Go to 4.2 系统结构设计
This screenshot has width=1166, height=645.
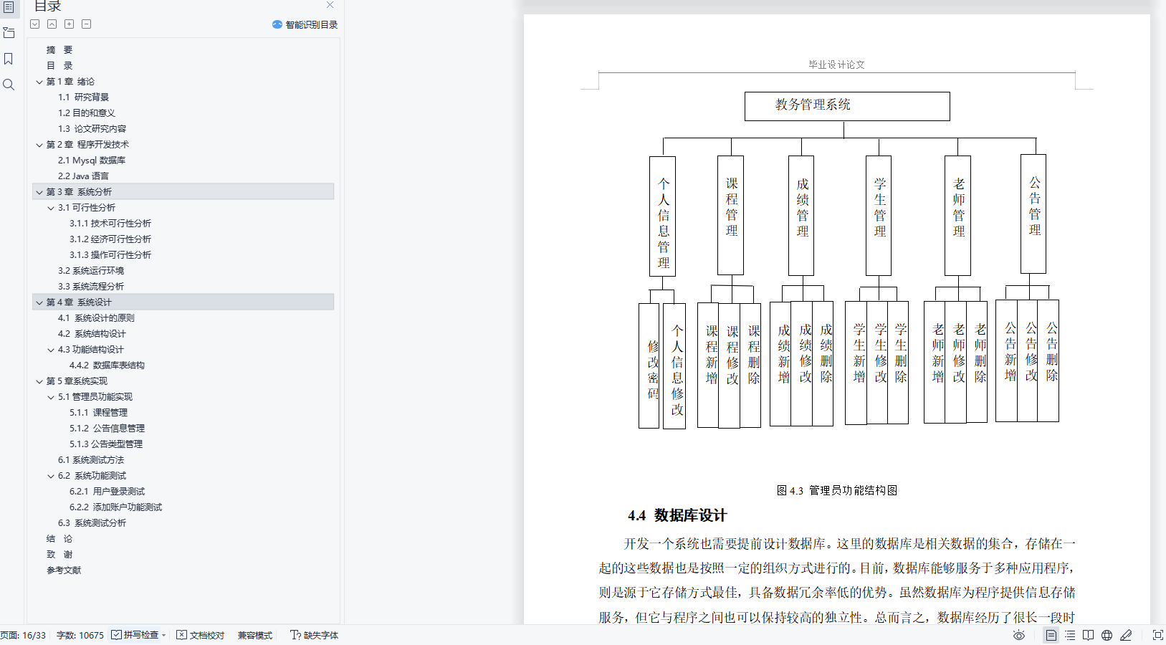pos(92,334)
